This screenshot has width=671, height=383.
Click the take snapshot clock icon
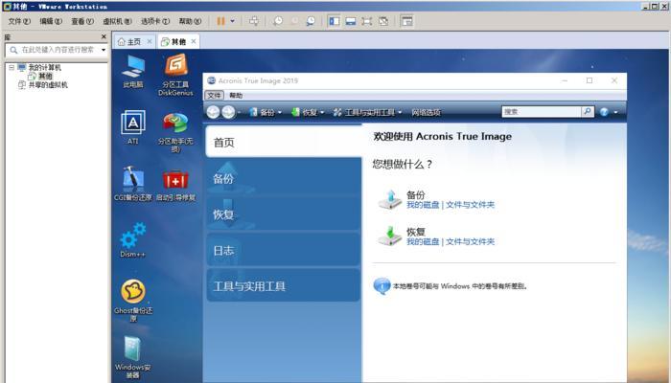click(x=278, y=21)
